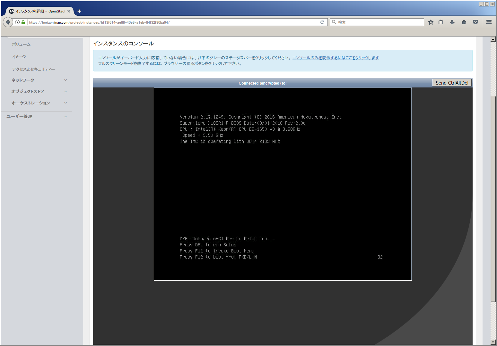The width and height of the screenshot is (497, 346).
Task: Click the scrollbar down arrow
Action: click(x=493, y=342)
